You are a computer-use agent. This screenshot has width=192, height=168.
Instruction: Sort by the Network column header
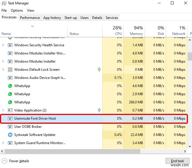click(x=177, y=31)
